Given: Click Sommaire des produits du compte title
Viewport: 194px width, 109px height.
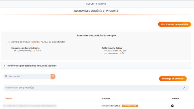Looking at the screenshot, I should coord(96,35).
